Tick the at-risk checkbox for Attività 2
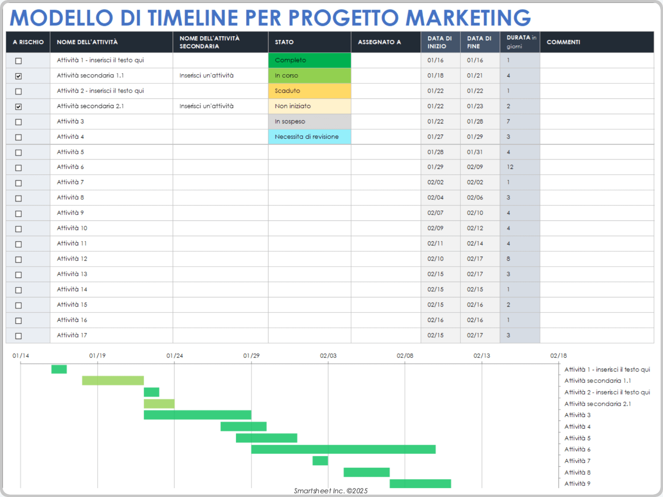Screen dimensions: 663x497 coord(18,91)
